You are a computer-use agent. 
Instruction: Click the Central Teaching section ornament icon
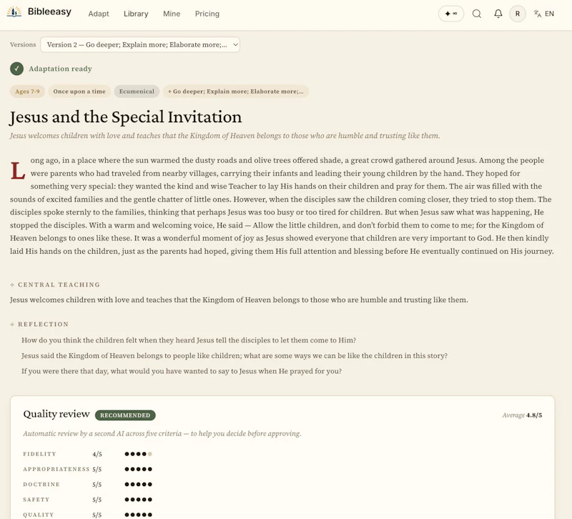click(12, 285)
